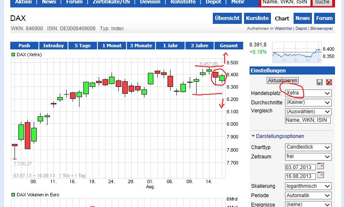Toggle the DAX (Xetra) legend marker
344x207 pixels.
(x=13, y=55)
